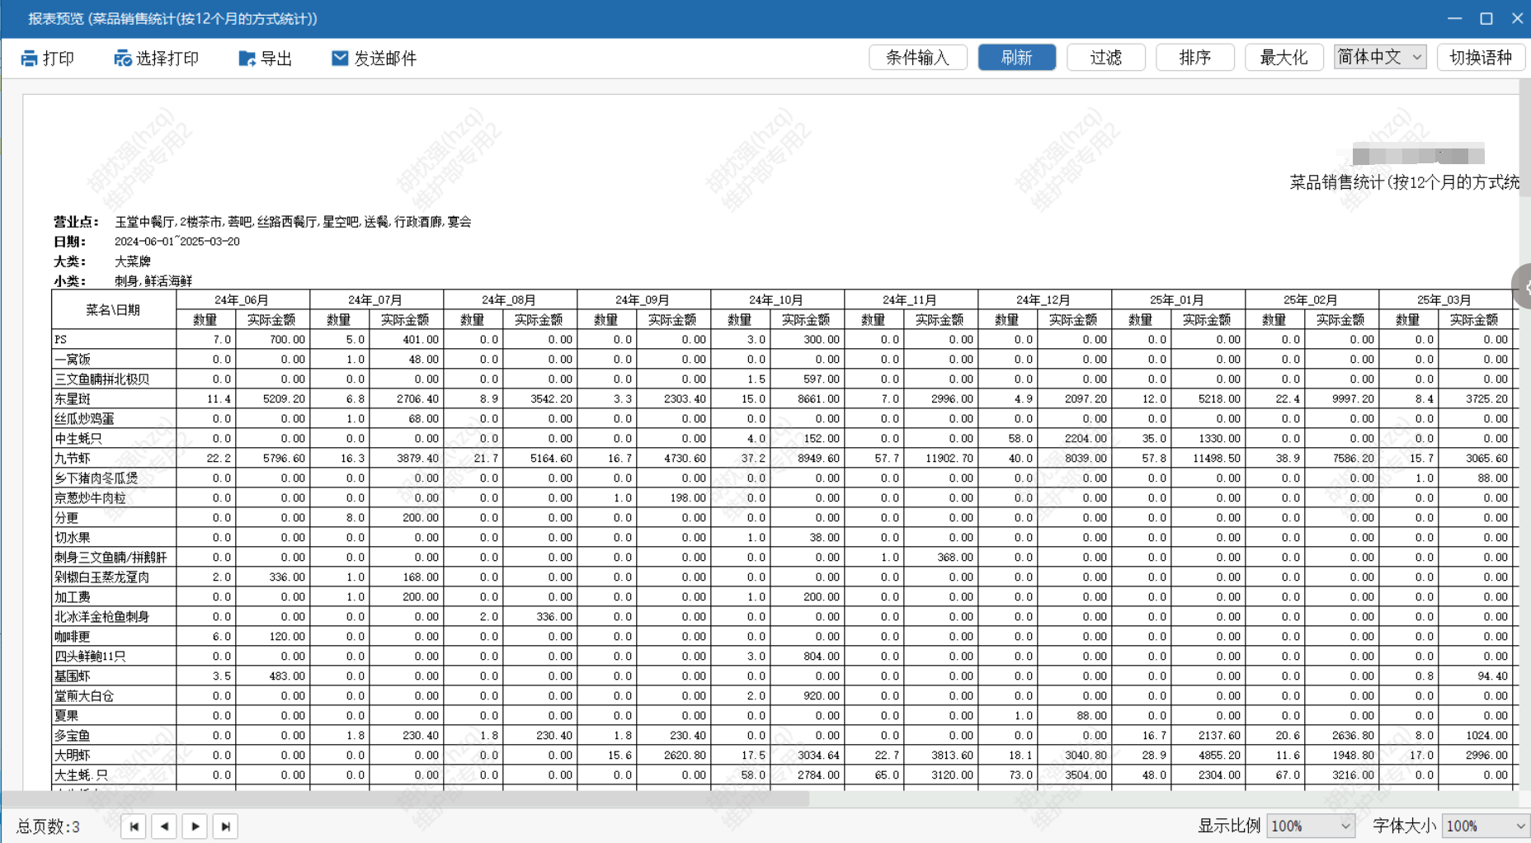Select the 多宝鱼 row name
The height and width of the screenshot is (843, 1531).
tap(114, 736)
